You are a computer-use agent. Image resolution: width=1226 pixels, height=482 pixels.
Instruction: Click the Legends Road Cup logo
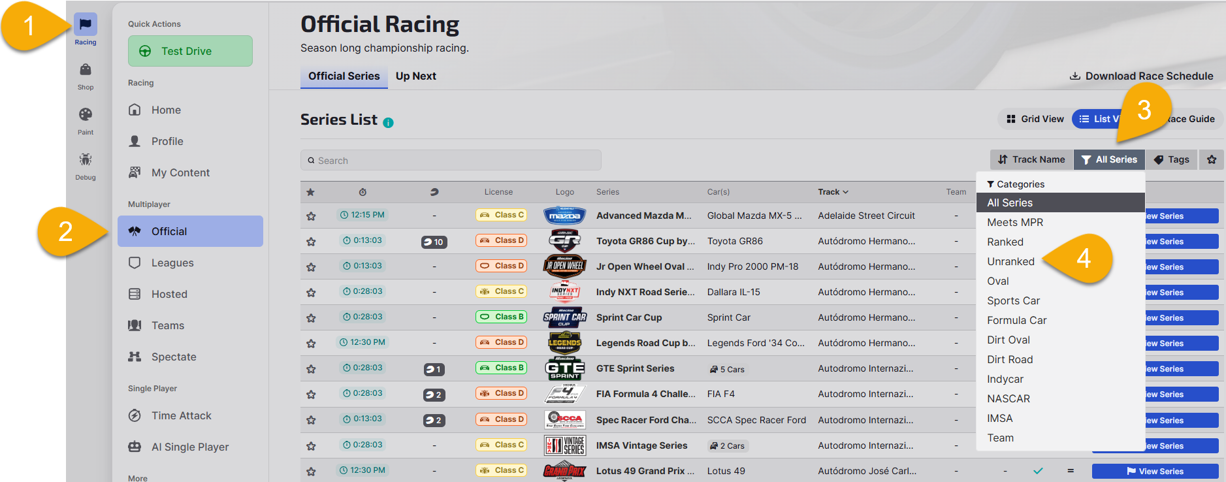pyautogui.click(x=564, y=343)
